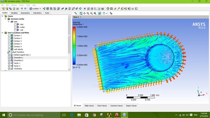The width and height of the screenshot is (210, 118).
Task: Choose the viewer select-arrow tool
Action: [x=76, y=13]
